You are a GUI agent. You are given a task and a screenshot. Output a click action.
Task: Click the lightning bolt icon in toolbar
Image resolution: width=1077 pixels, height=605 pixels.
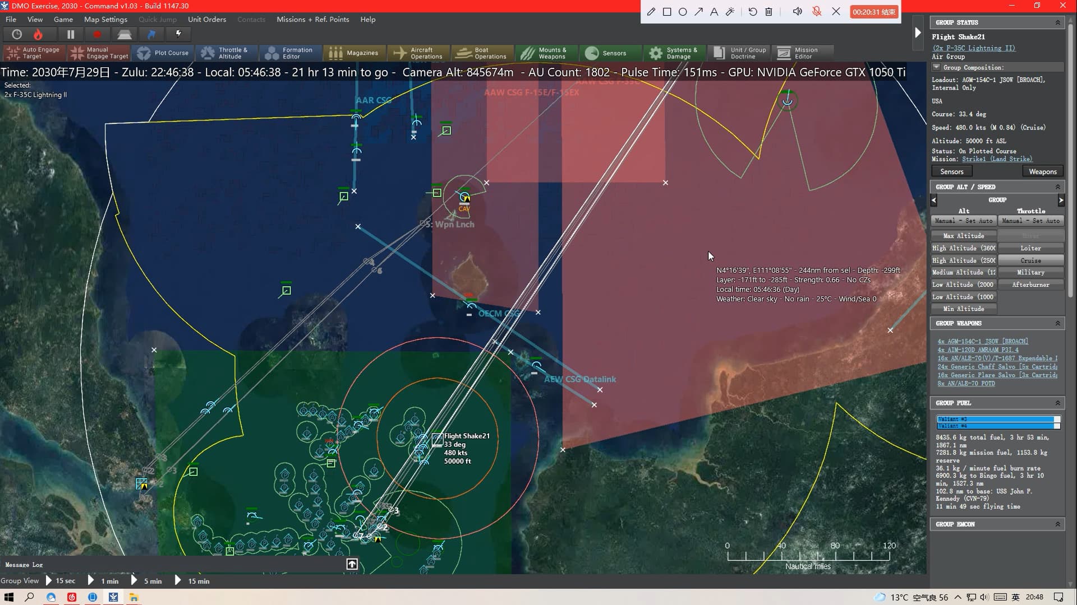[178, 35]
